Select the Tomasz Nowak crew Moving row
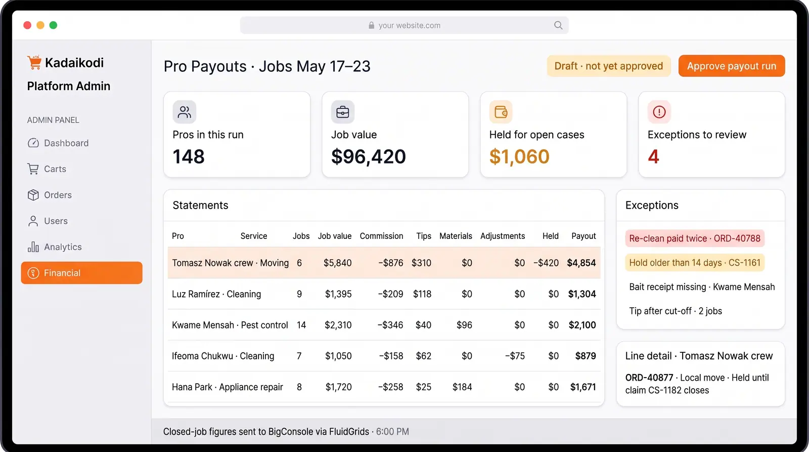809x452 pixels. 384,263
